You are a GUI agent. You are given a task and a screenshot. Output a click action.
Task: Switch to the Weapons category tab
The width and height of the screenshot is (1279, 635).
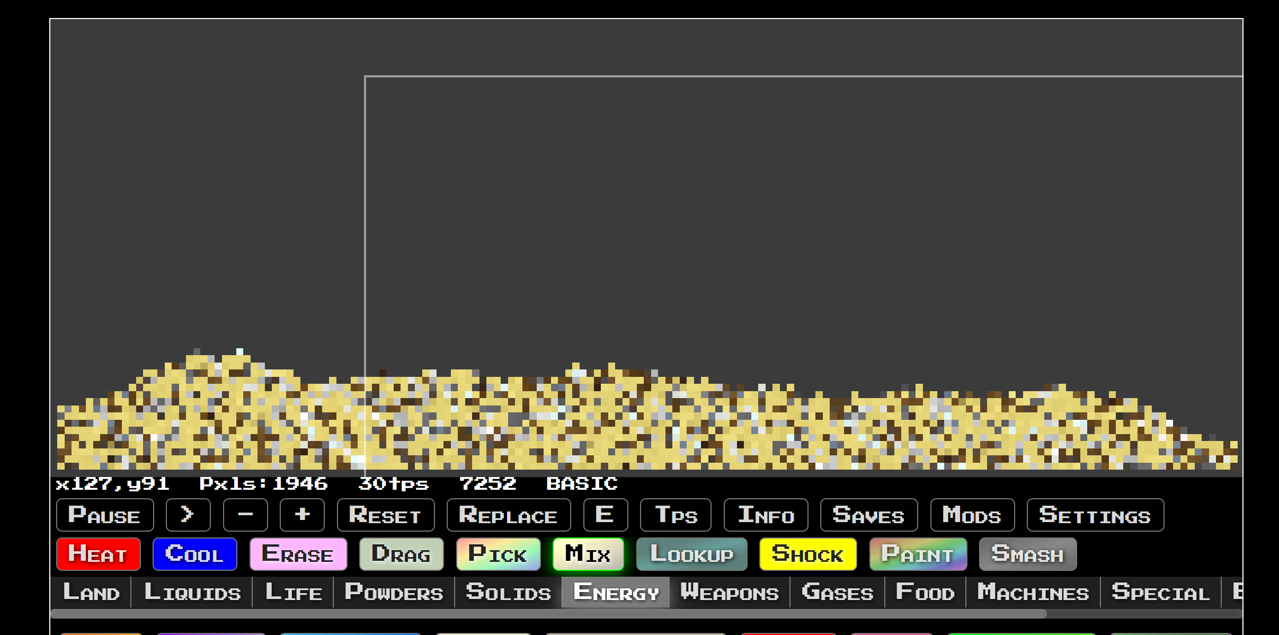(x=729, y=592)
